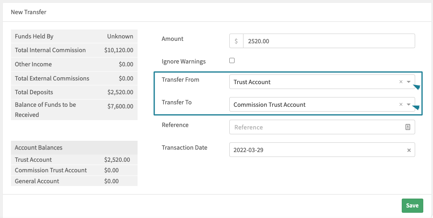The image size is (433, 218).
Task: Click the Ignore Warnings label
Action: [184, 61]
